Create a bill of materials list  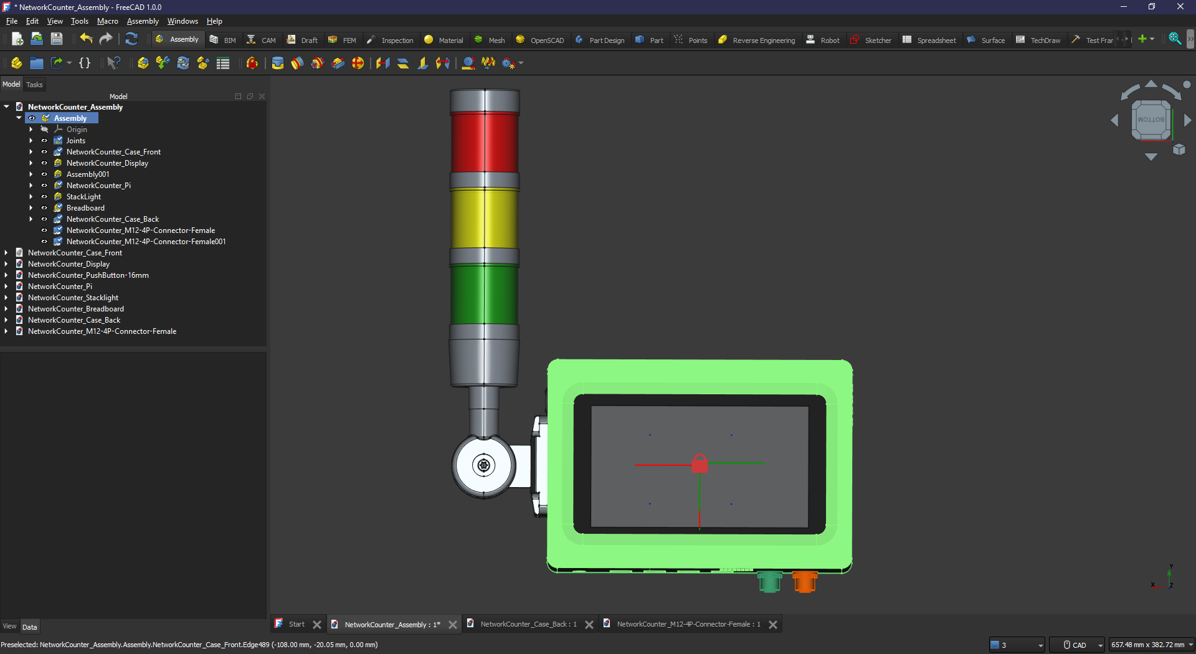click(223, 63)
